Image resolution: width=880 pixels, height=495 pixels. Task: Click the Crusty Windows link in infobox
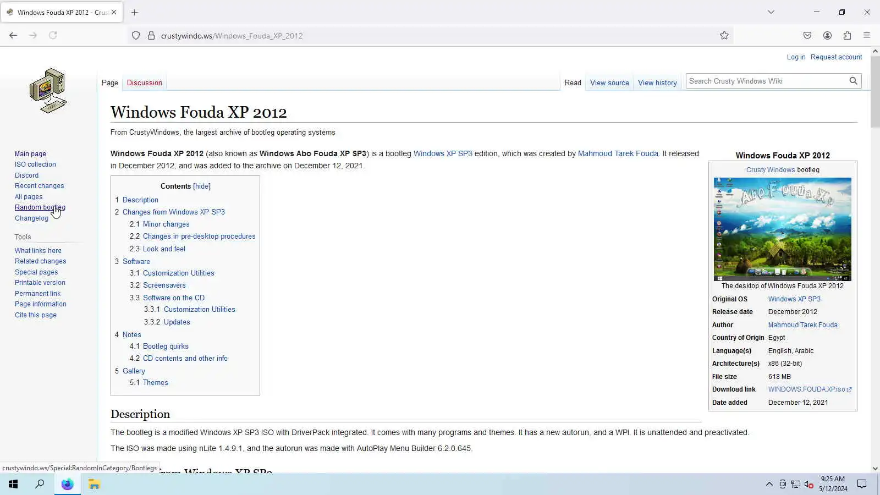coord(771,170)
